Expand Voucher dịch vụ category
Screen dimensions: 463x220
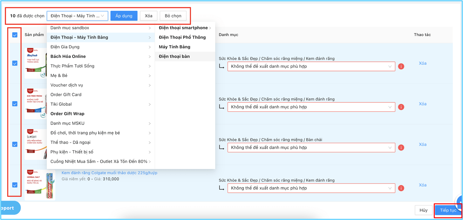(100, 85)
